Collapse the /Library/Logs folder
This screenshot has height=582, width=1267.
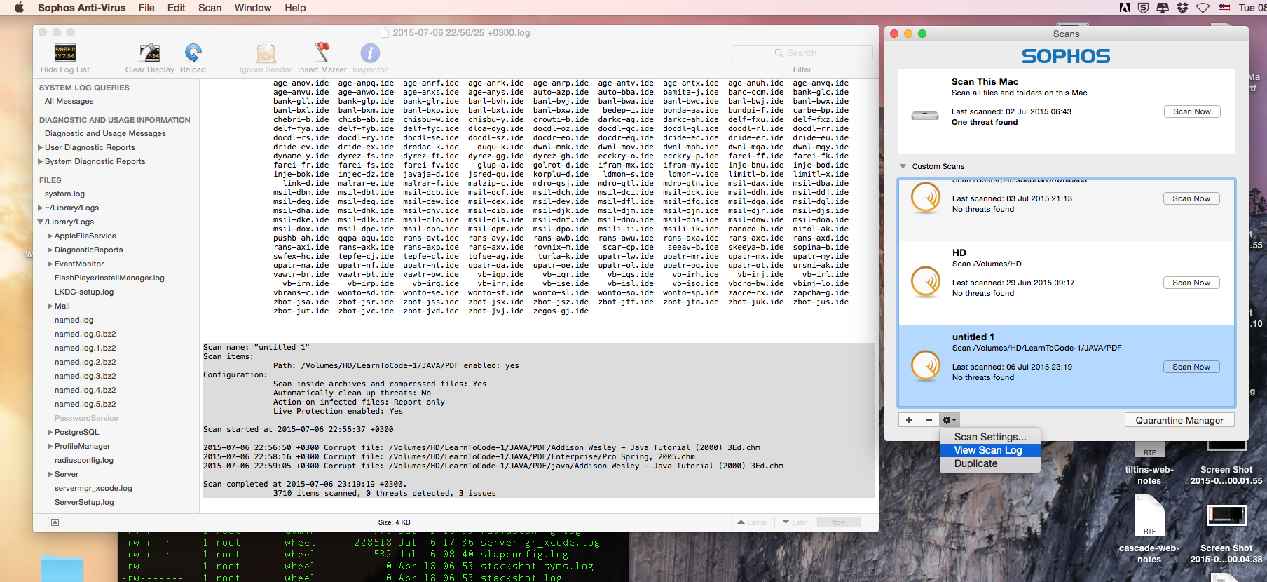[x=41, y=222]
